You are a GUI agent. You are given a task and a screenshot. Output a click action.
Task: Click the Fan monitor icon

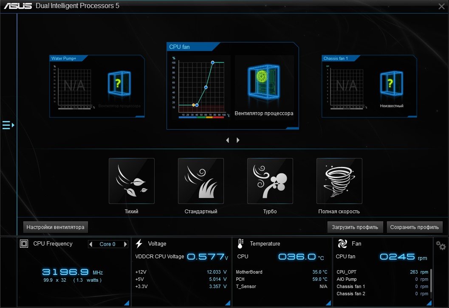point(342,243)
